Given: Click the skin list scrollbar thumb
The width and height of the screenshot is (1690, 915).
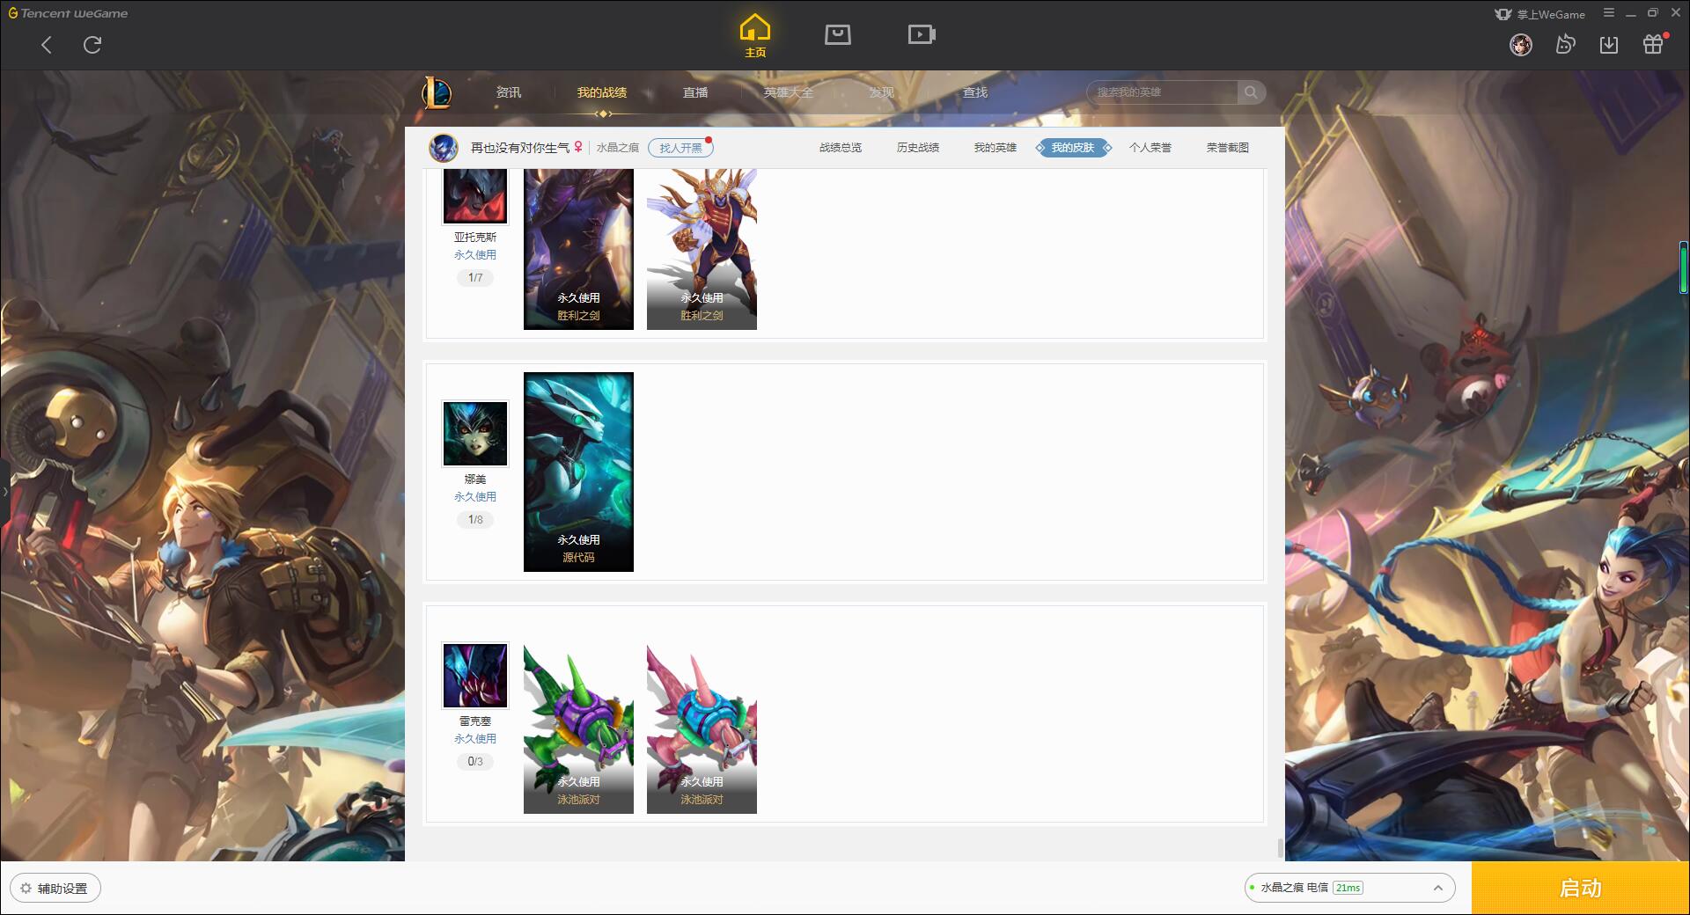Looking at the screenshot, I should tap(1280, 848).
